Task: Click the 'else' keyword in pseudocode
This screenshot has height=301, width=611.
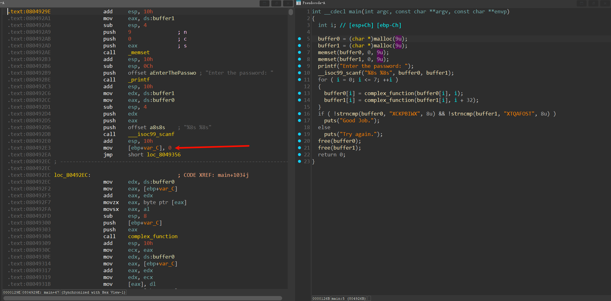Action: [324, 127]
